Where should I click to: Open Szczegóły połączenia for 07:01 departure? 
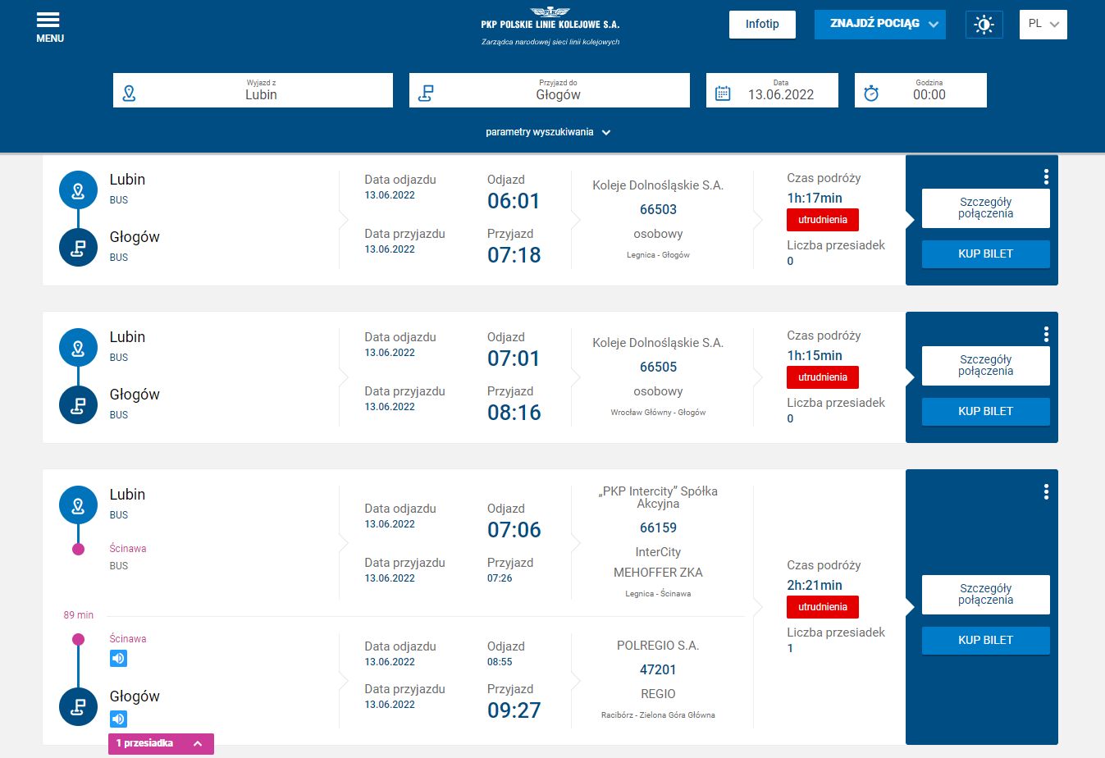[985, 366]
